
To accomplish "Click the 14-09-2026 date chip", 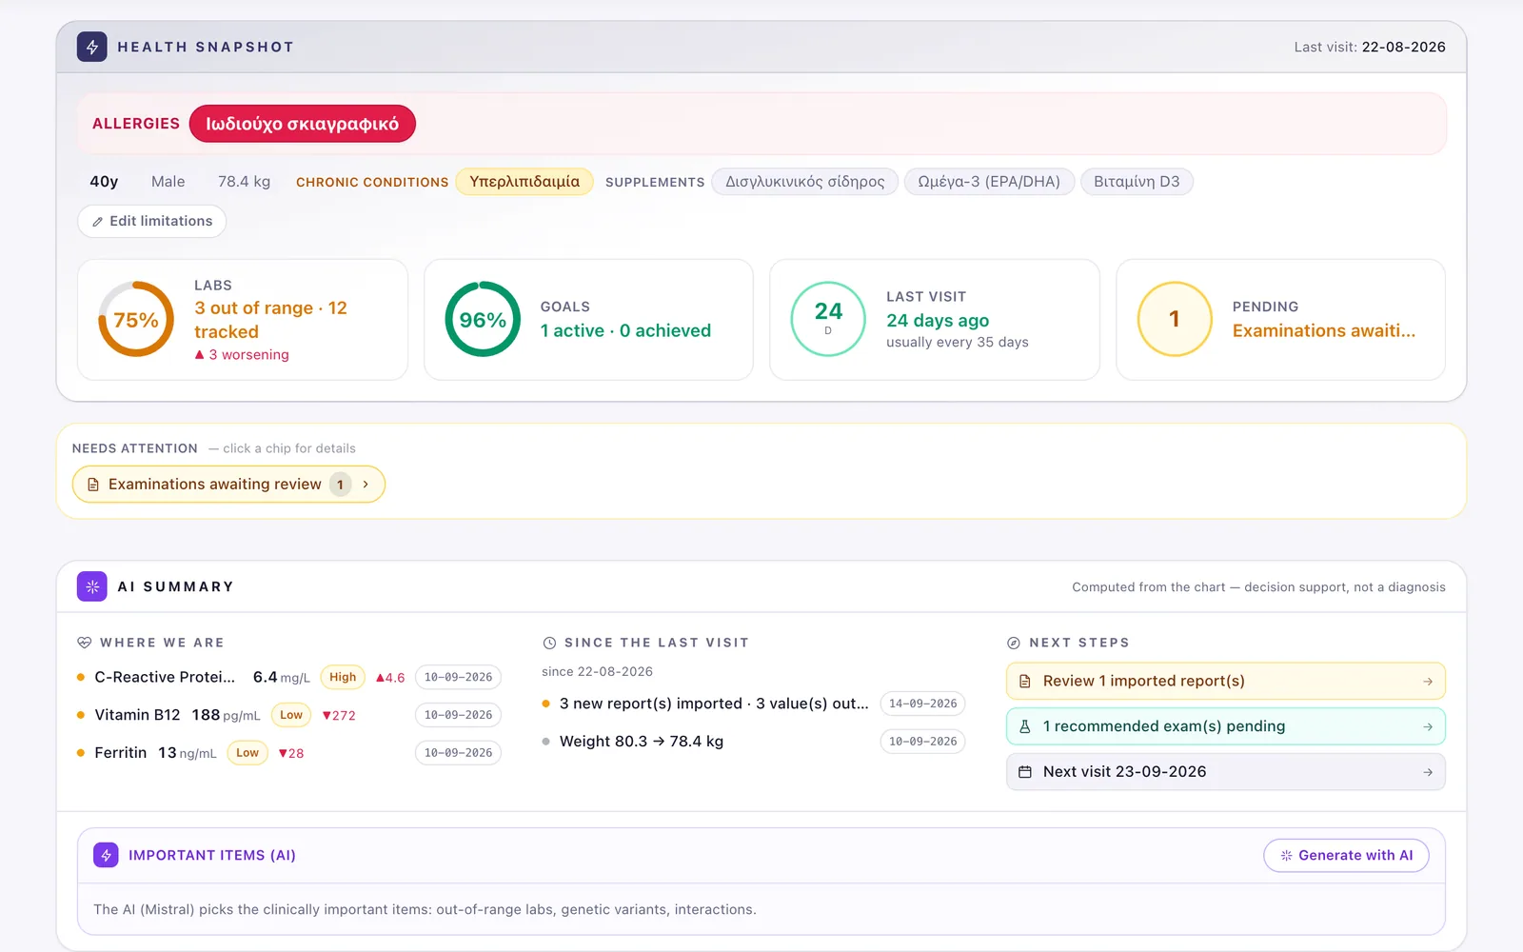I will pos(922,704).
